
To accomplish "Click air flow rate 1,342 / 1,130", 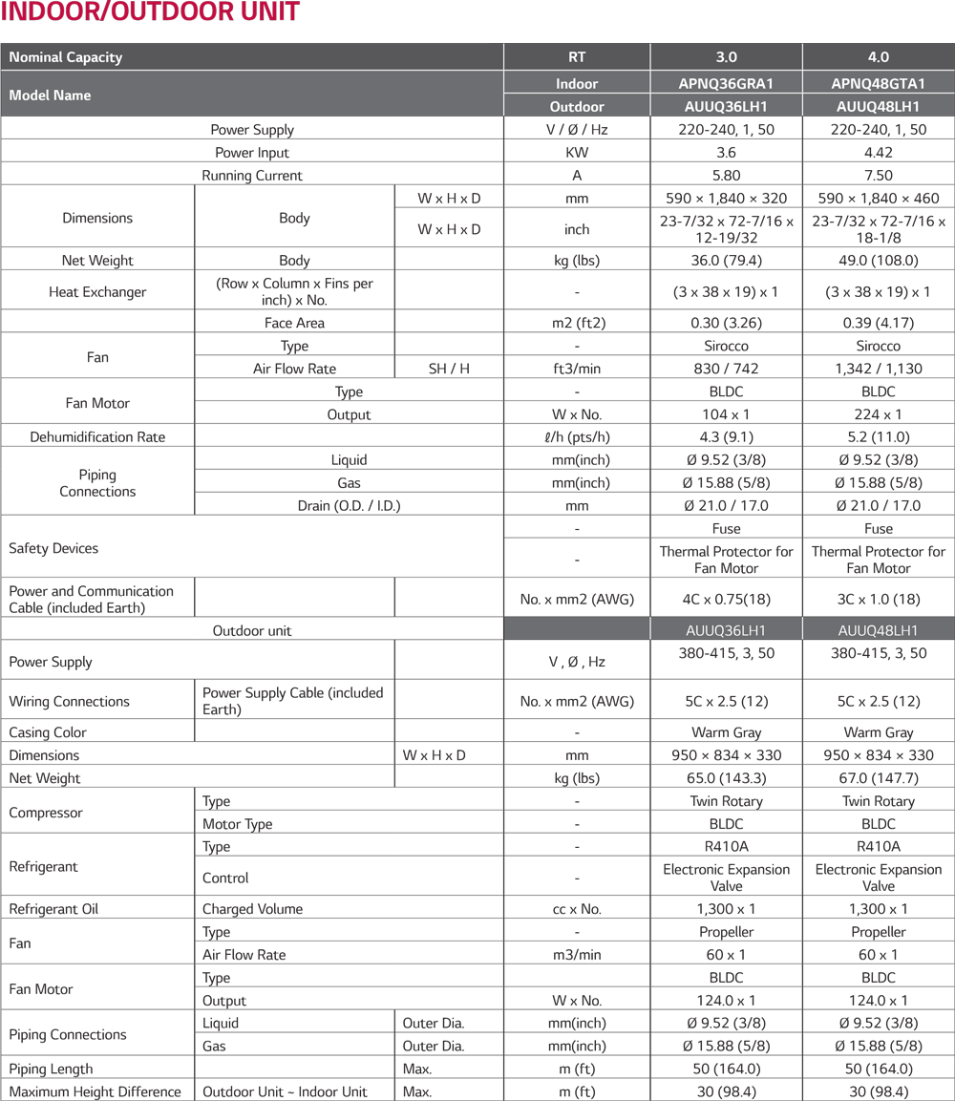I will 878,369.
